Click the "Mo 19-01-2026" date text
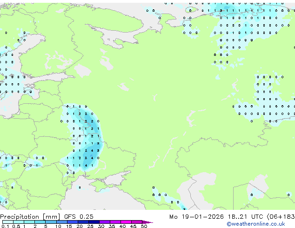The width and height of the screenshot is (295, 228). coord(196,217)
